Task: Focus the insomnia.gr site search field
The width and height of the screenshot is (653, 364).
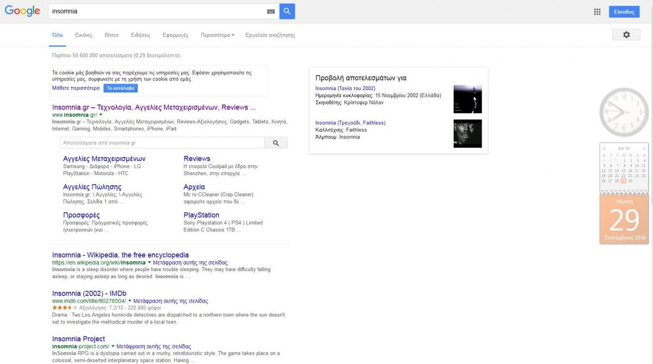Action: tap(162, 143)
